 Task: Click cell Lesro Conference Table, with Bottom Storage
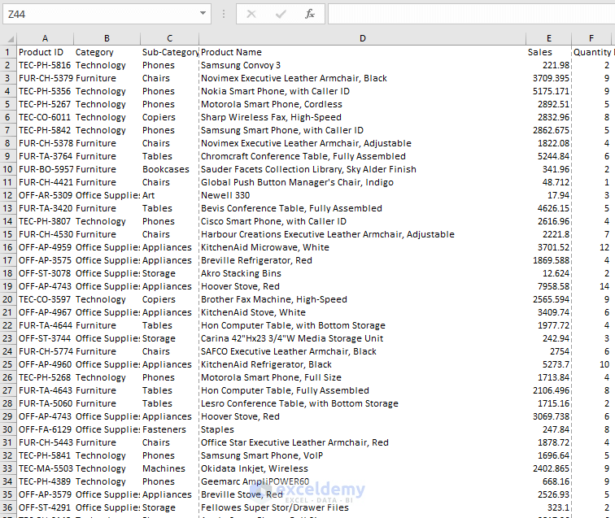[363, 403]
